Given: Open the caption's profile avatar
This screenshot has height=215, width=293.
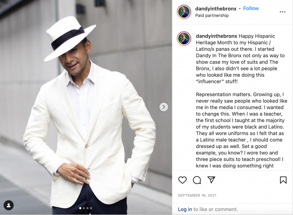Looking at the screenshot, I should click(x=184, y=39).
